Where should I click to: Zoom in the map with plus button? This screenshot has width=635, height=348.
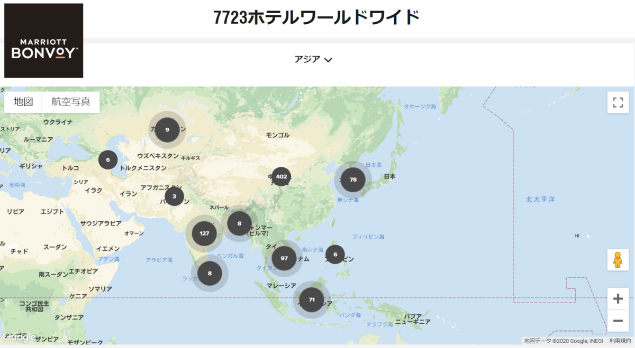[618, 299]
